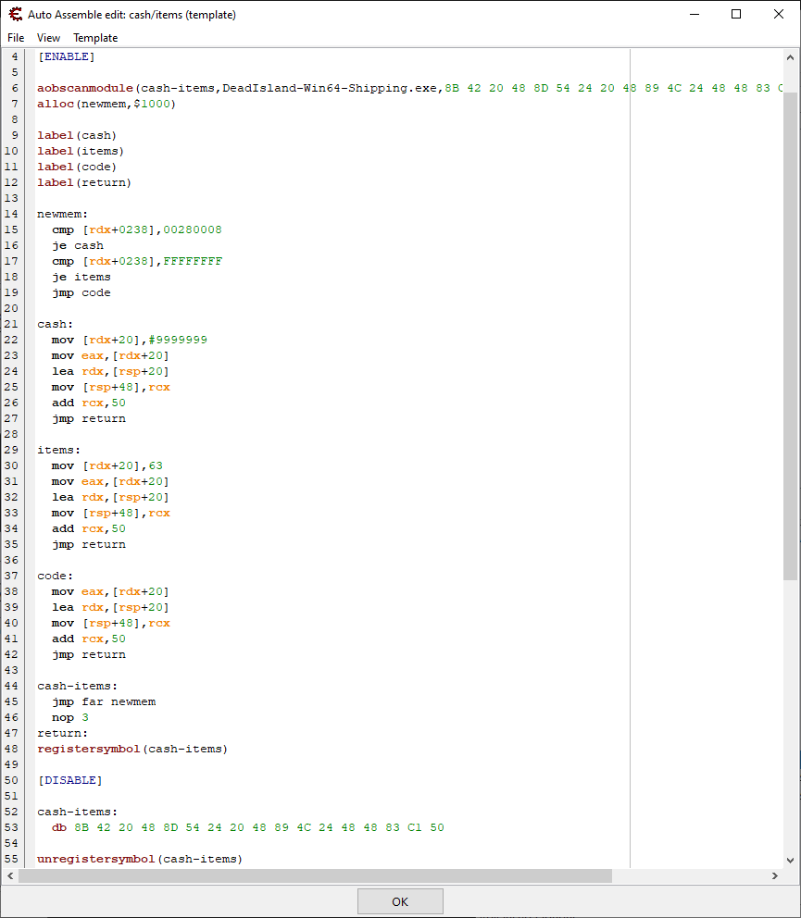Minimize the Auto Assemble window

(x=694, y=15)
